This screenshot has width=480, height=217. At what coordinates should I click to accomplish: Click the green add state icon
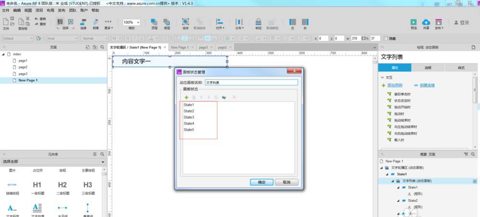click(186, 97)
